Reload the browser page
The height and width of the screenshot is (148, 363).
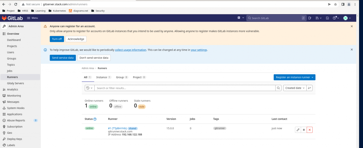point(16,4)
